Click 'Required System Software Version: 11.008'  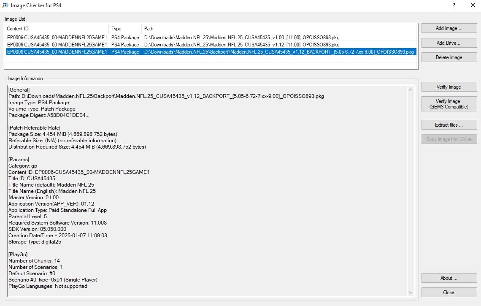click(58, 223)
